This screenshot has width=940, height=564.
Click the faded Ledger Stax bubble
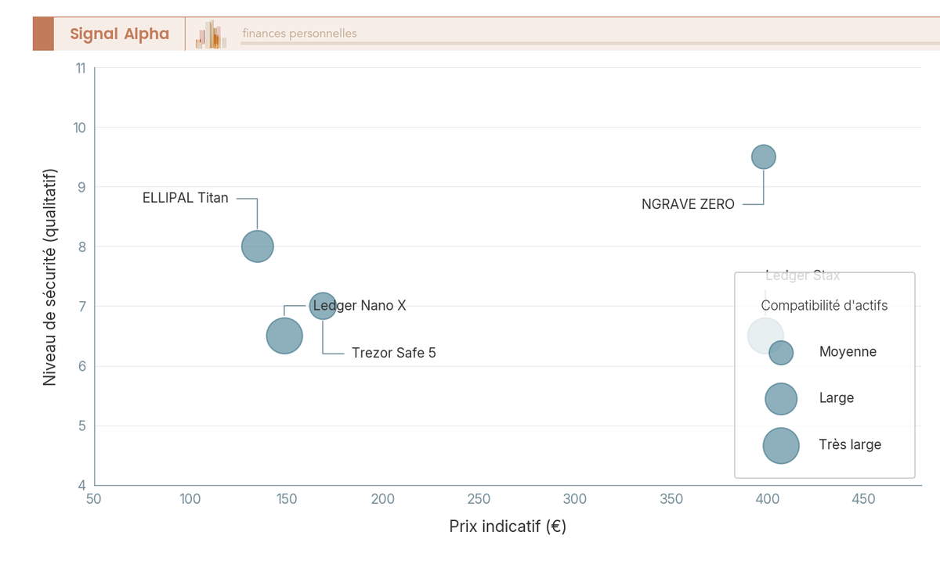click(765, 336)
